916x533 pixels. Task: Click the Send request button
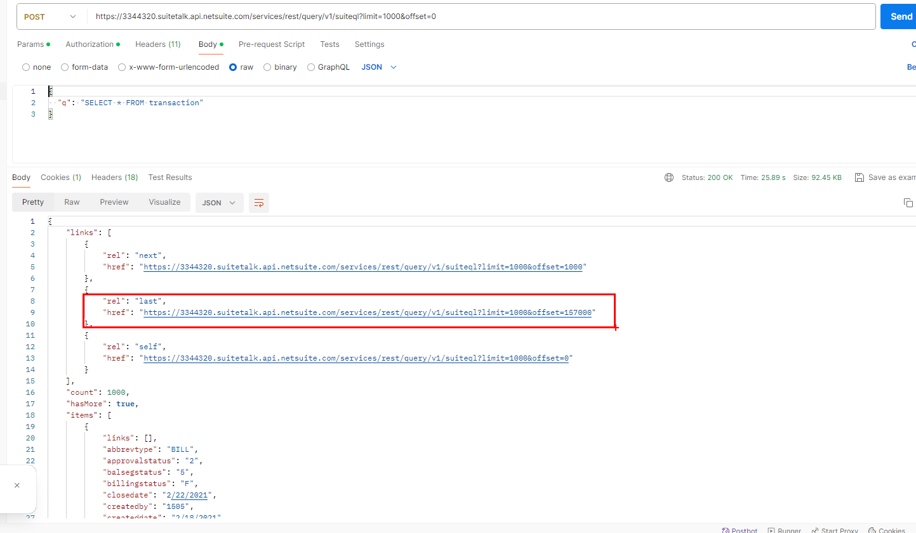(x=898, y=16)
